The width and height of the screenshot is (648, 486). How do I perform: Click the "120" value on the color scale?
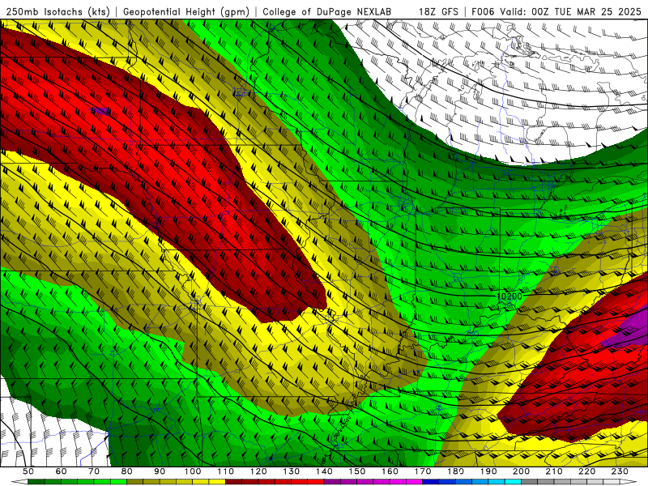(258, 471)
